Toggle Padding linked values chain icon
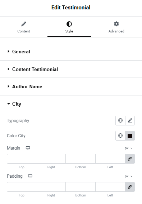Screen dimensions: 142x204 click(130, 187)
